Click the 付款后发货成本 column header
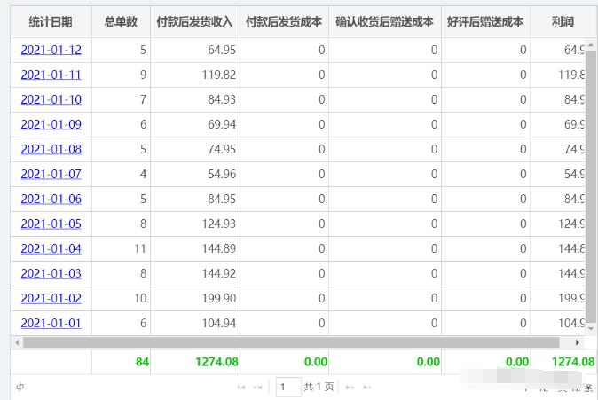598x400 pixels. (284, 21)
